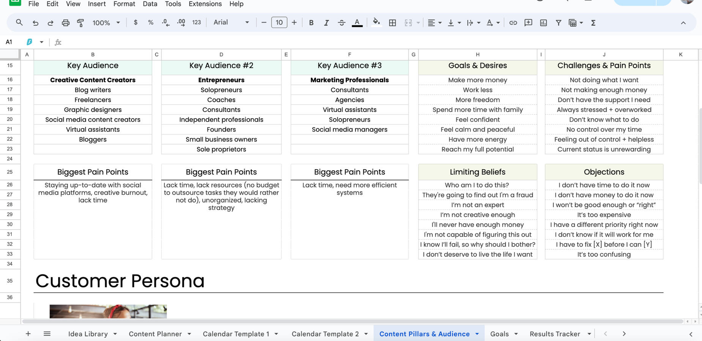This screenshot has height=341, width=702.
Task: Click the undo arrow icon
Action: (35, 23)
